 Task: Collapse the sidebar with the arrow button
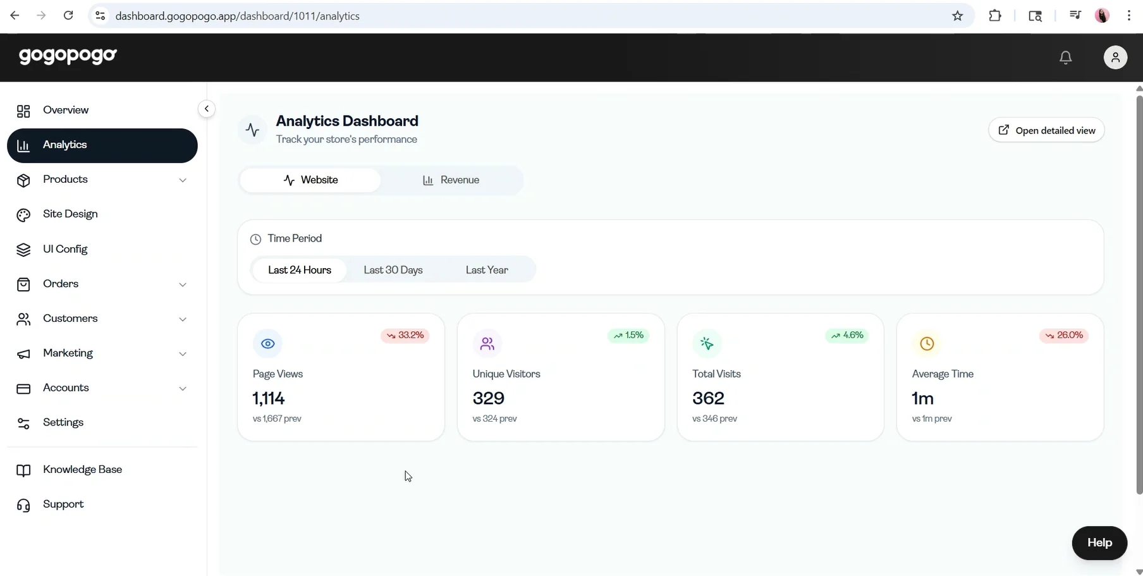pos(206,109)
